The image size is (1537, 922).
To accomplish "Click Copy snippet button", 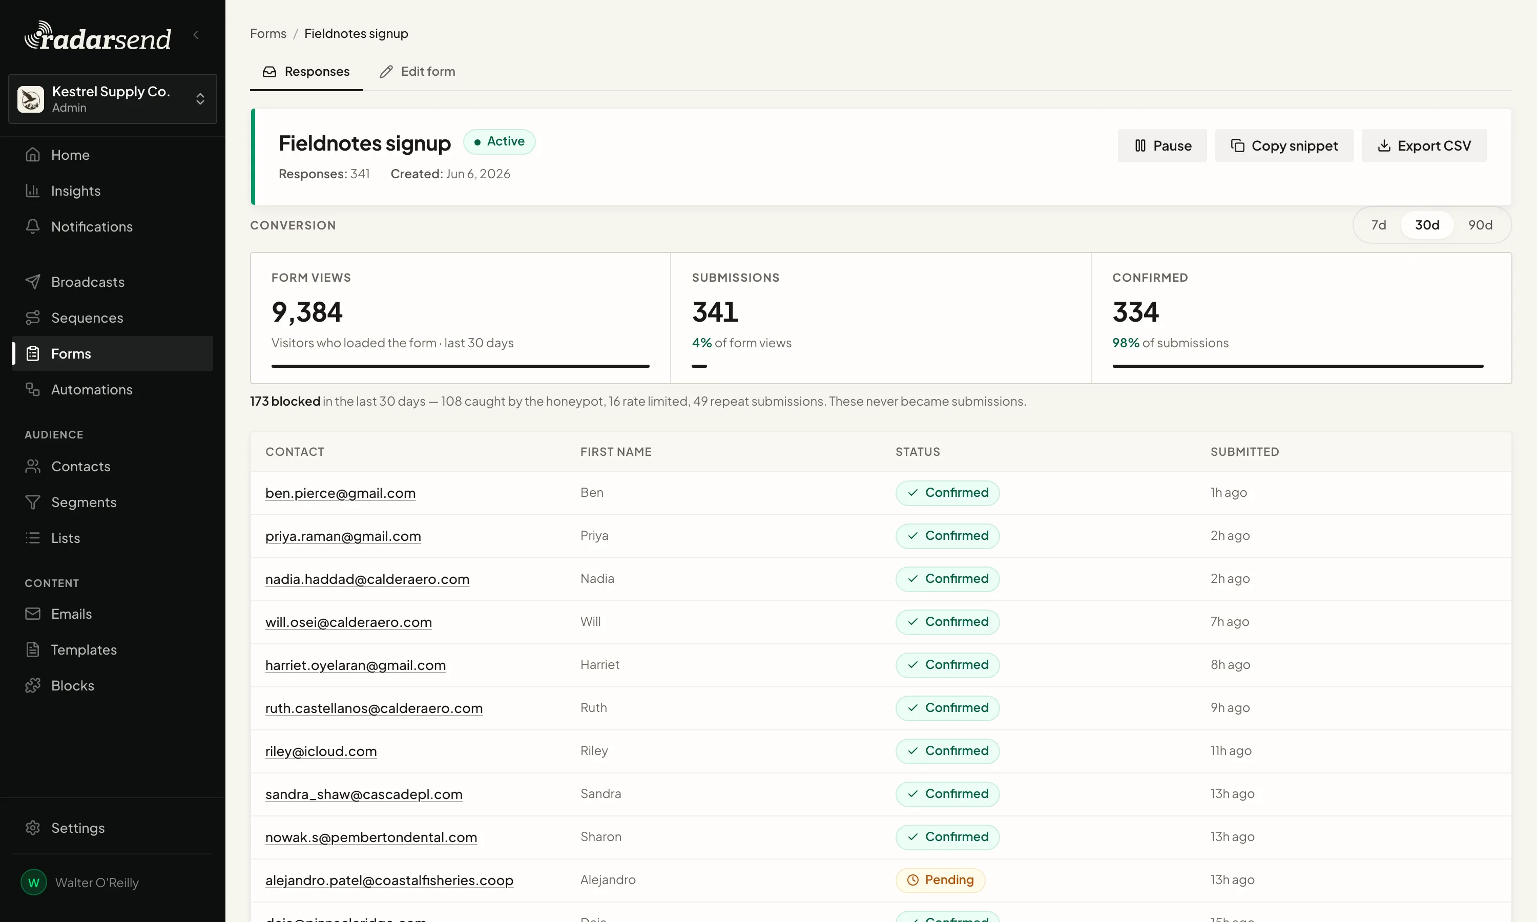I will coord(1284,145).
